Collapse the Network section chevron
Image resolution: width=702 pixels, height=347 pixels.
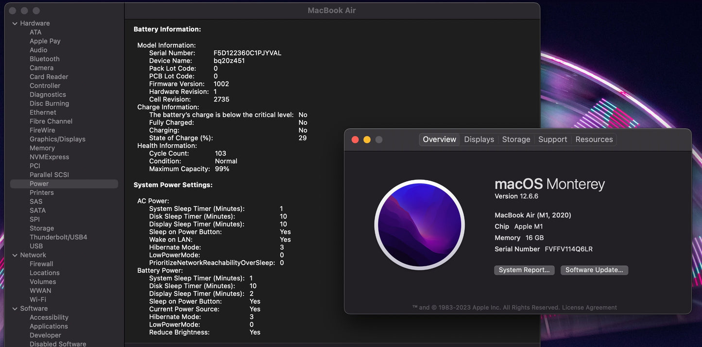15,255
